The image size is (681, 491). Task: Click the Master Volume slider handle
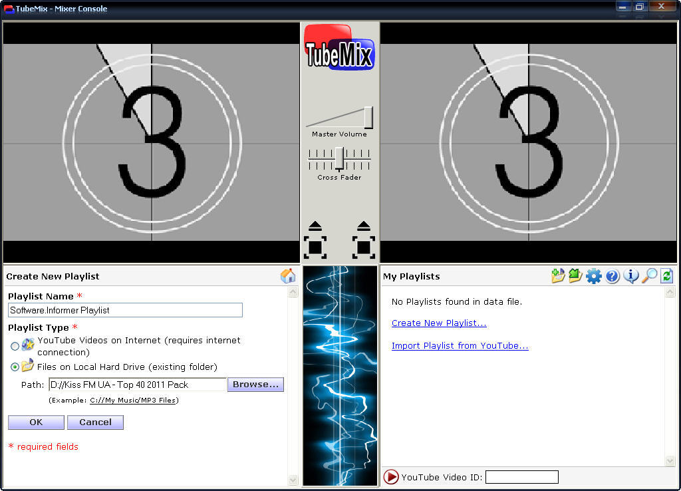coord(368,117)
